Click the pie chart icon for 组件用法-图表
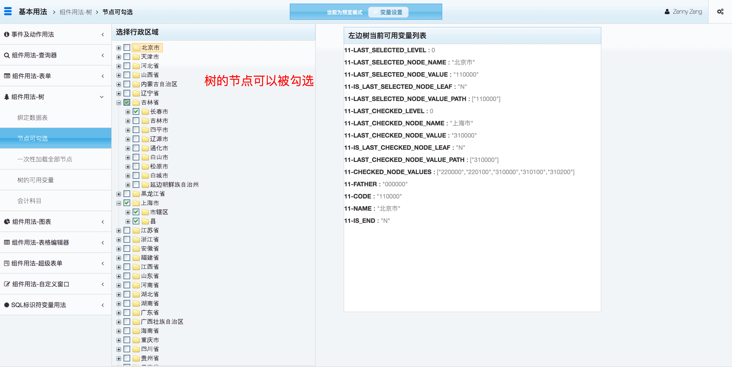The height and width of the screenshot is (367, 732). point(7,222)
